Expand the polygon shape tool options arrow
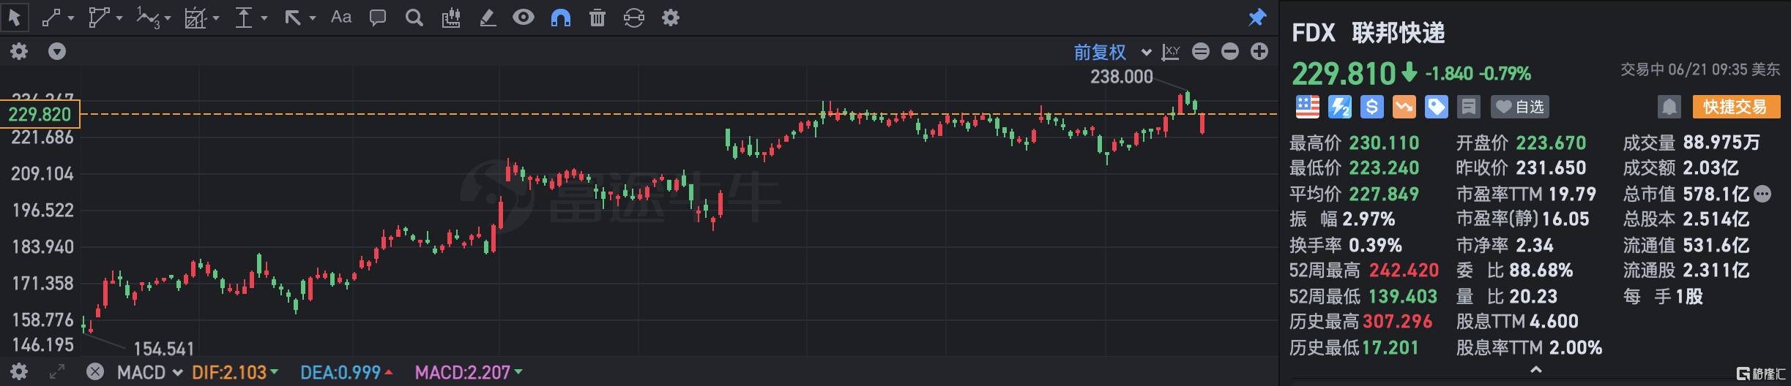Viewport: 1791px width, 386px height. point(119,18)
